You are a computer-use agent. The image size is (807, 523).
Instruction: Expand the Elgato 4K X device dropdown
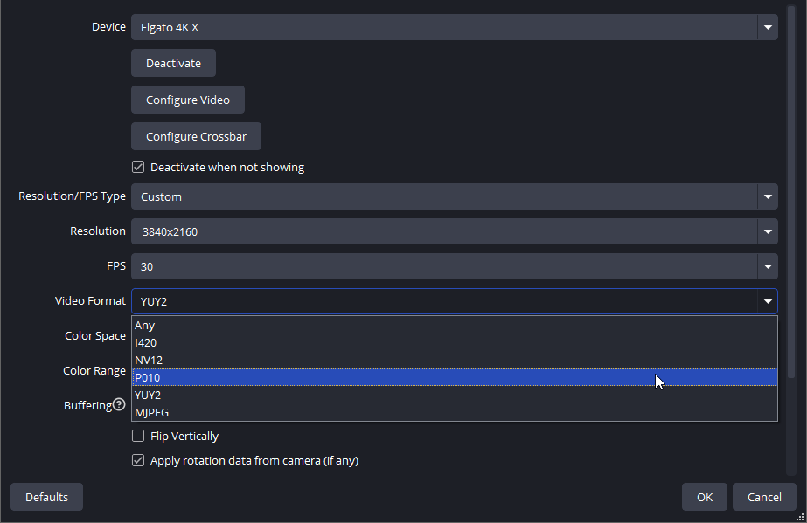click(x=455, y=27)
